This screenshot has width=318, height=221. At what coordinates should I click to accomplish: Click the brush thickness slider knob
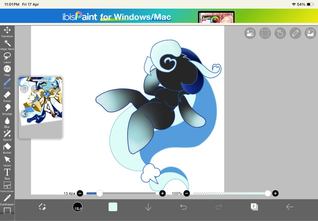100,193
